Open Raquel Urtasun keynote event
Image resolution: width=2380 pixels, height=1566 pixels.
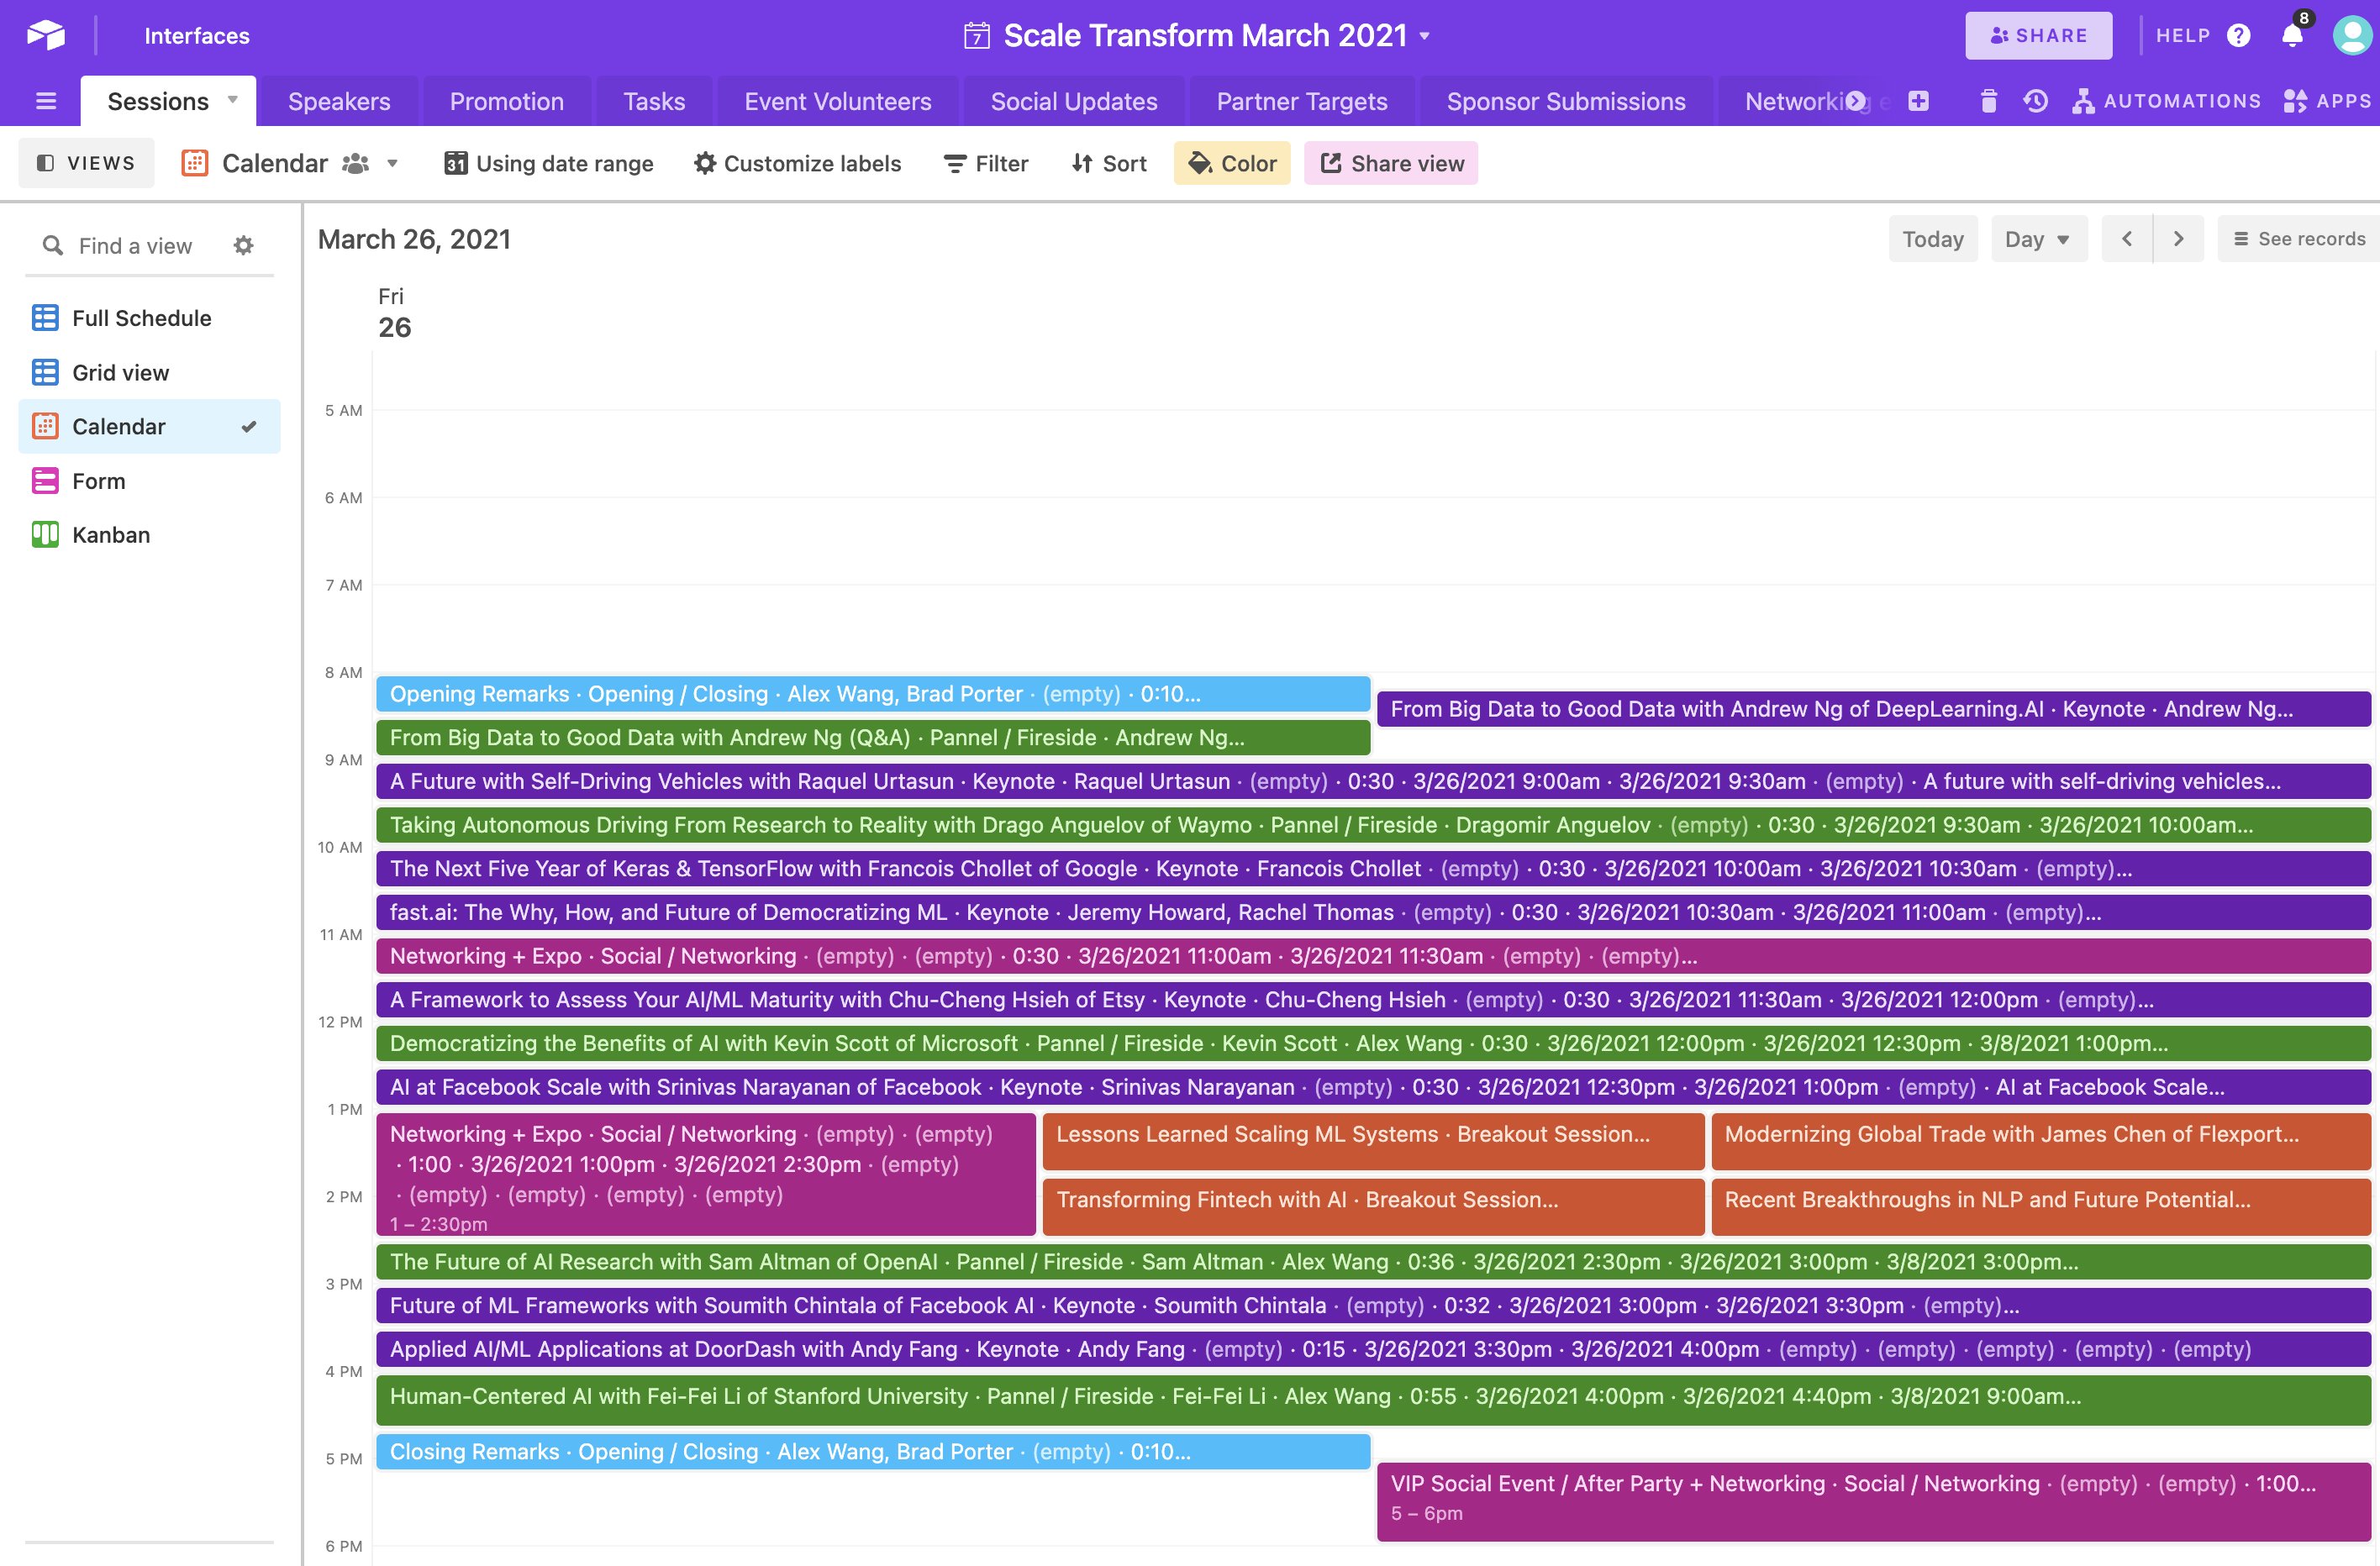click(x=1374, y=781)
